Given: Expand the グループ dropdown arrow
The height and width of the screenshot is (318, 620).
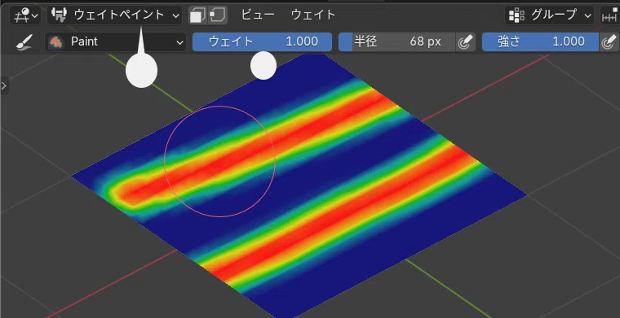Looking at the screenshot, I should [x=588, y=15].
